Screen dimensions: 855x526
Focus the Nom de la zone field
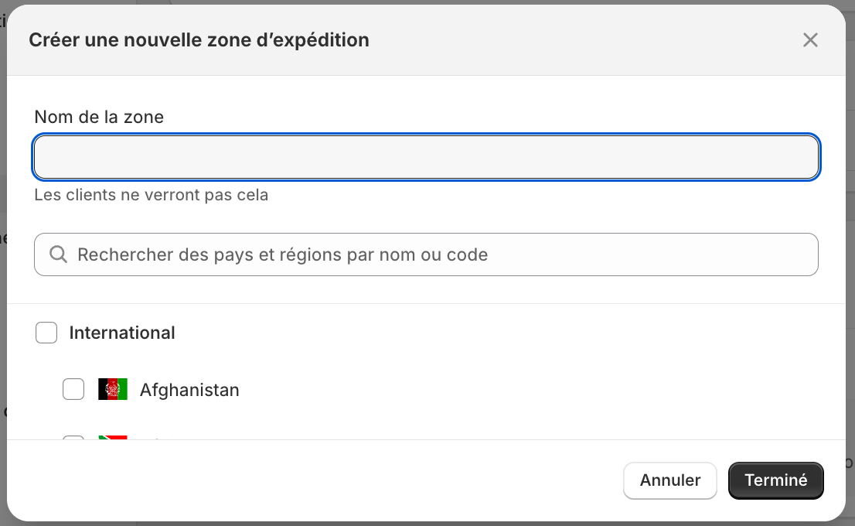coord(427,157)
